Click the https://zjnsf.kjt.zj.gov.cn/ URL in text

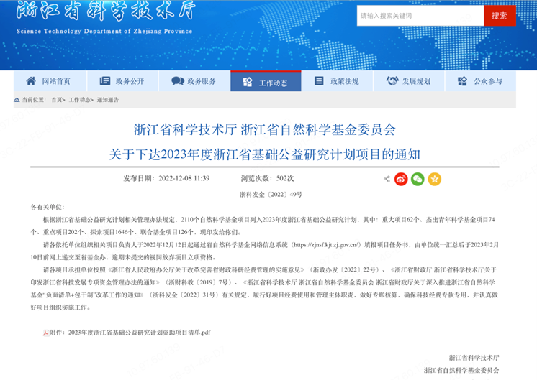point(325,245)
